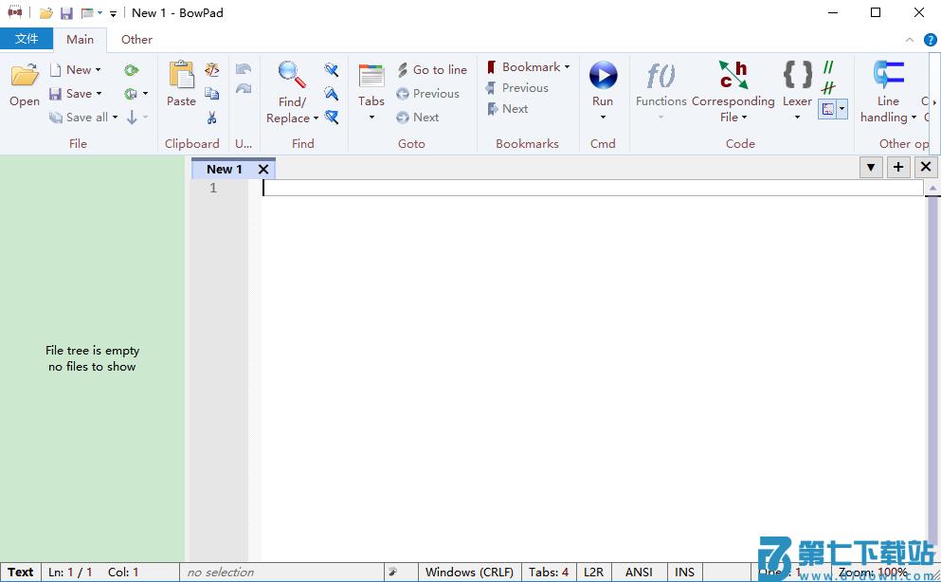941x582 pixels.
Task: Click the middle find marker icon
Action: click(332, 93)
